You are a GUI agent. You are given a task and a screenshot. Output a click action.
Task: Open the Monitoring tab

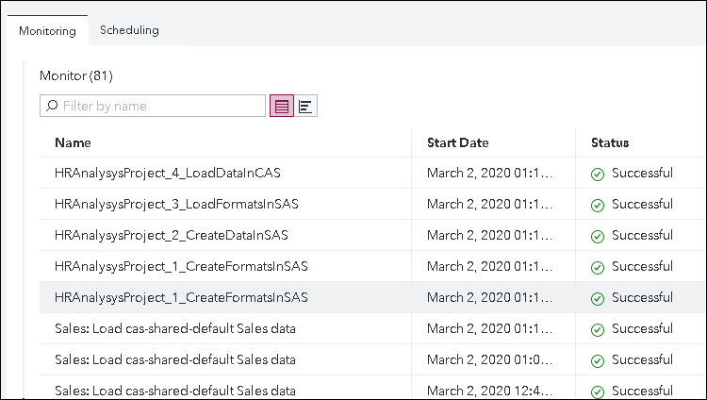[x=47, y=31]
